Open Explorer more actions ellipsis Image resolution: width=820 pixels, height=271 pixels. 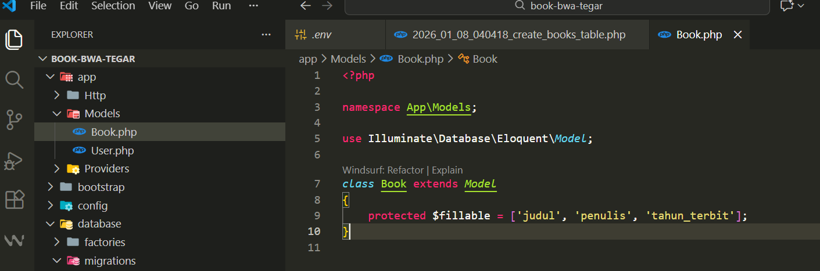(x=266, y=35)
